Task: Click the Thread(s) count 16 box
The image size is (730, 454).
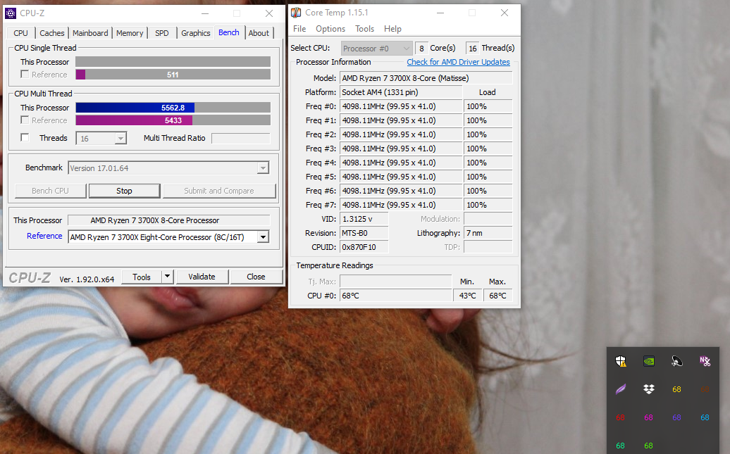Action: (473, 49)
